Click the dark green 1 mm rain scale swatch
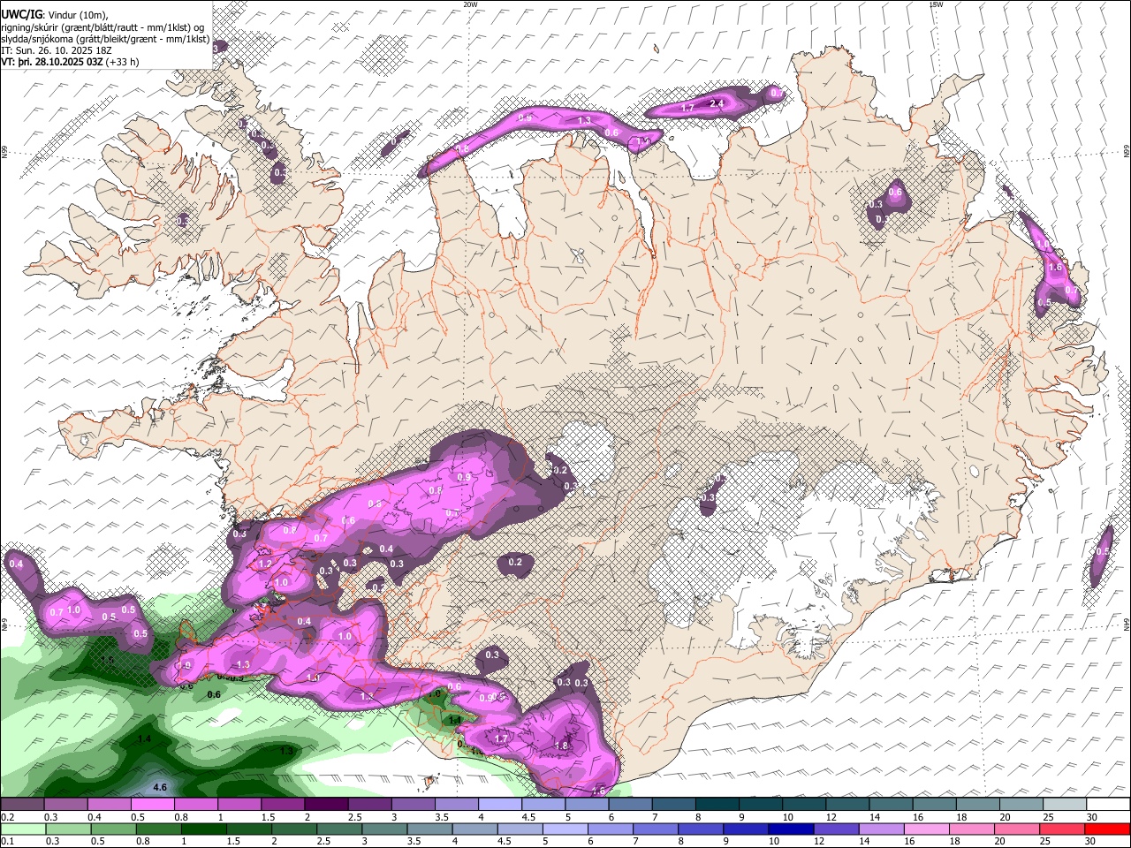This screenshot has width=1131, height=848. pyautogui.click(x=204, y=829)
